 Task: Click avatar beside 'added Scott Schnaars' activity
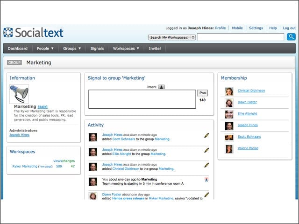point(93,137)
